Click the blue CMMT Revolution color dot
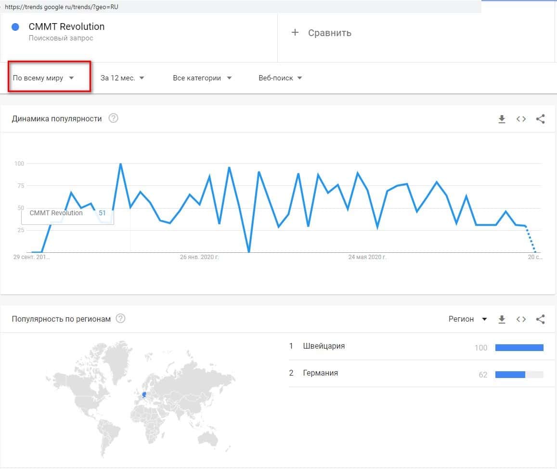 tap(15, 27)
